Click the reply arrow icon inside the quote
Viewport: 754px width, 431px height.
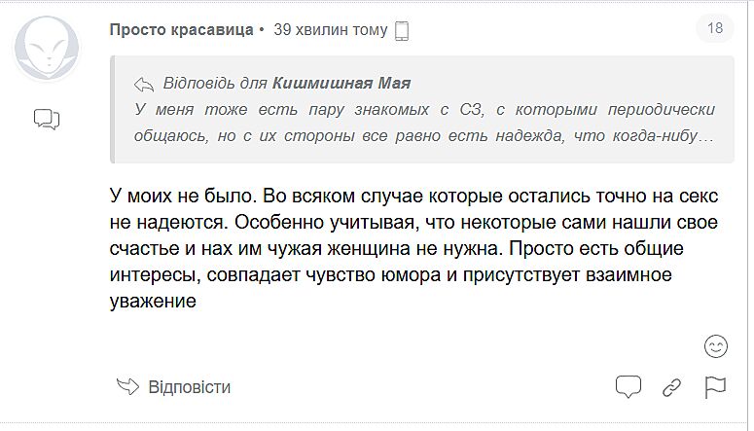(144, 83)
